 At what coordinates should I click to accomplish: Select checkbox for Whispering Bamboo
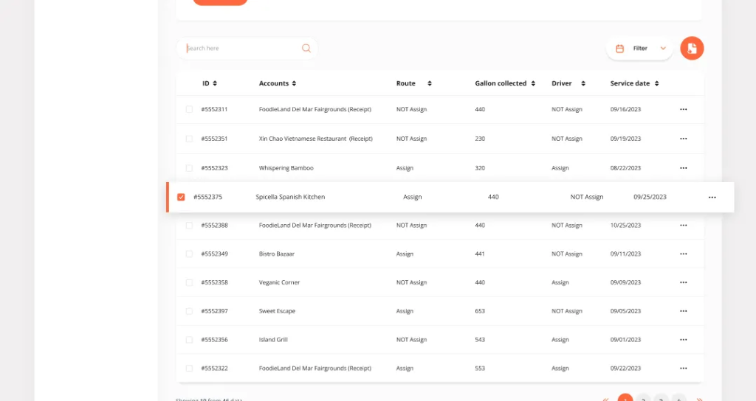tap(189, 168)
